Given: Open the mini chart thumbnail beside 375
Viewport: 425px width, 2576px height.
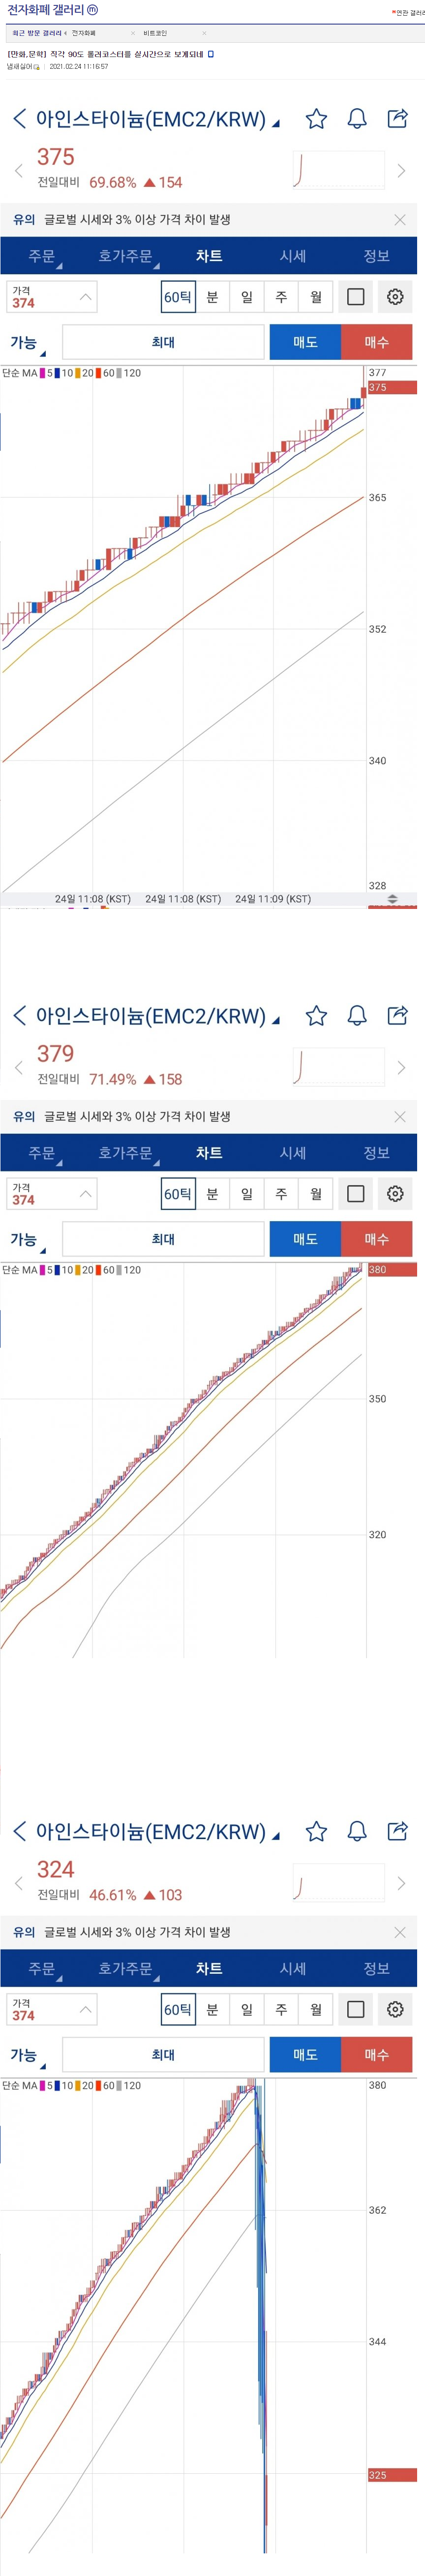Looking at the screenshot, I should pyautogui.click(x=338, y=170).
